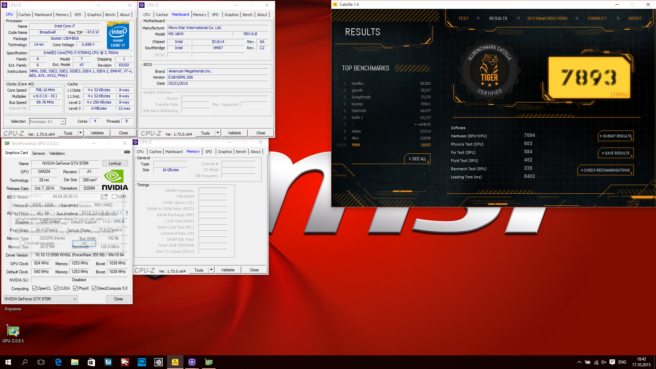Toggle the OpenCL checkbox

tap(35, 288)
